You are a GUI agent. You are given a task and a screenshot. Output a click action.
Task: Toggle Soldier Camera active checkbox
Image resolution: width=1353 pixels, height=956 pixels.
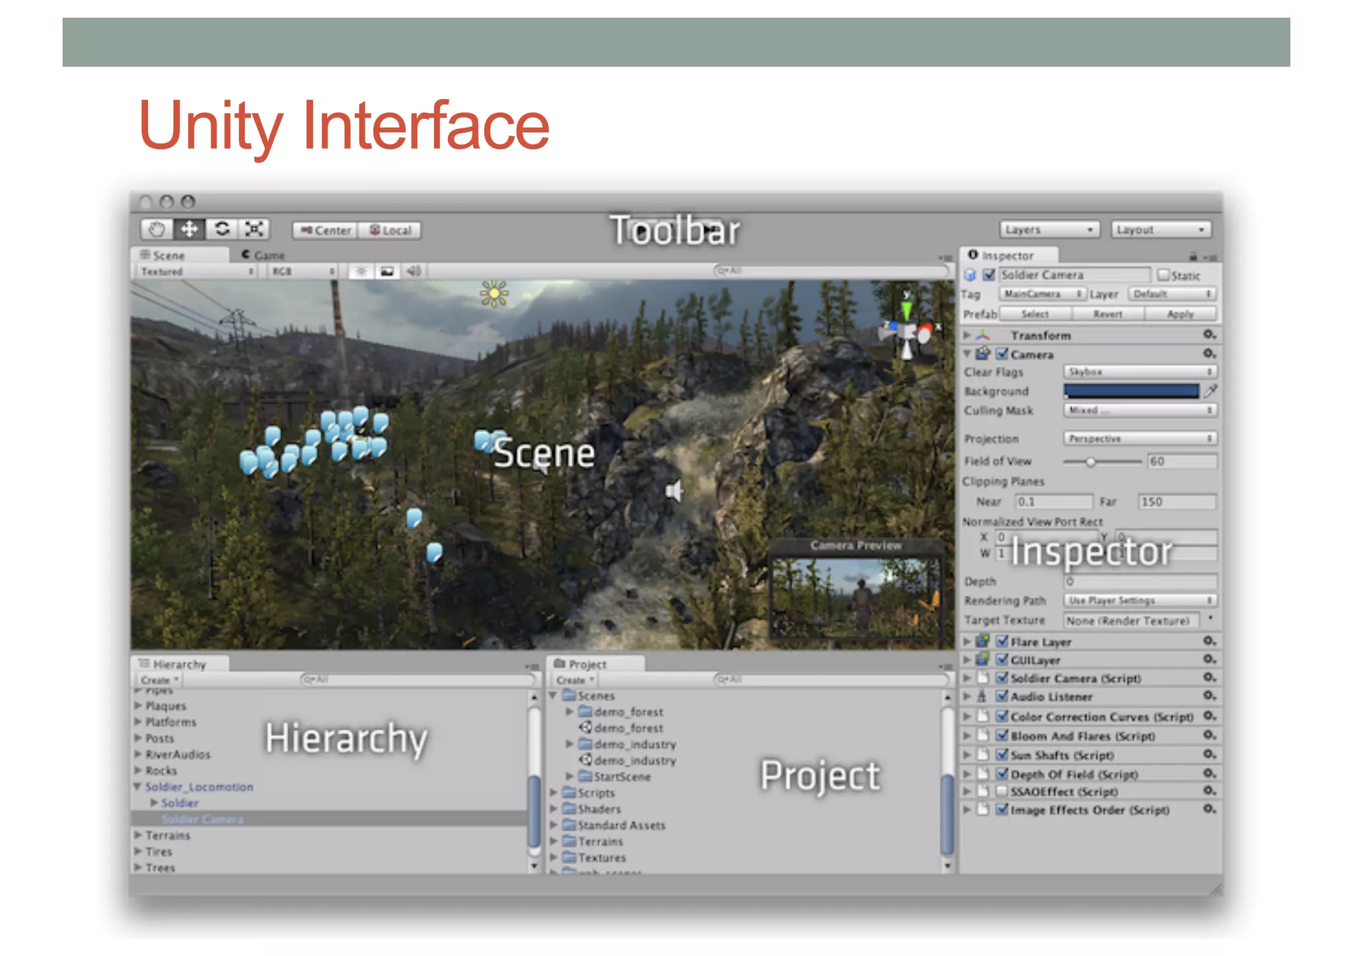pos(989,275)
